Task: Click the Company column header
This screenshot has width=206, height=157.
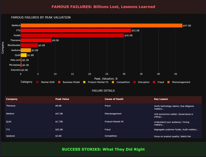Action: click(x=29, y=99)
